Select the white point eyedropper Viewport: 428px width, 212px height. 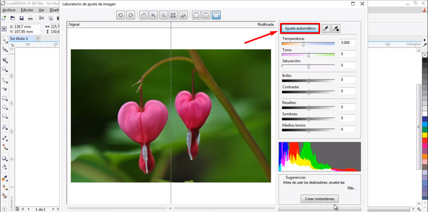[325, 28]
